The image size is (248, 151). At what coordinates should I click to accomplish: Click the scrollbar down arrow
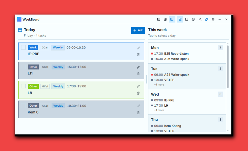click(x=228, y=130)
